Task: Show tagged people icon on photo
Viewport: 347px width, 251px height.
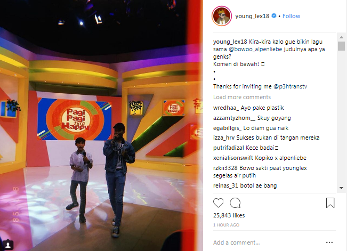Action: pos(8,245)
